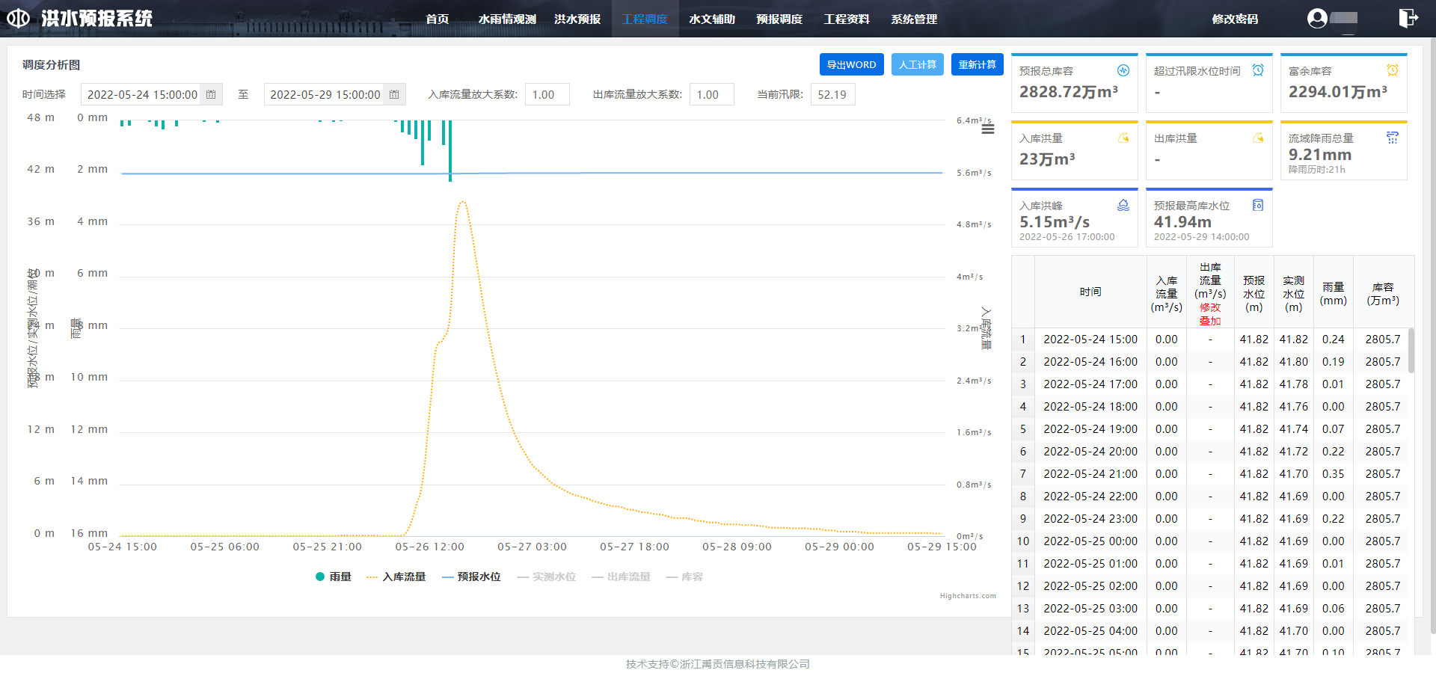Viewport: 1436px width, 673px height.
Task: Click the end time date field
Action: 334,94
